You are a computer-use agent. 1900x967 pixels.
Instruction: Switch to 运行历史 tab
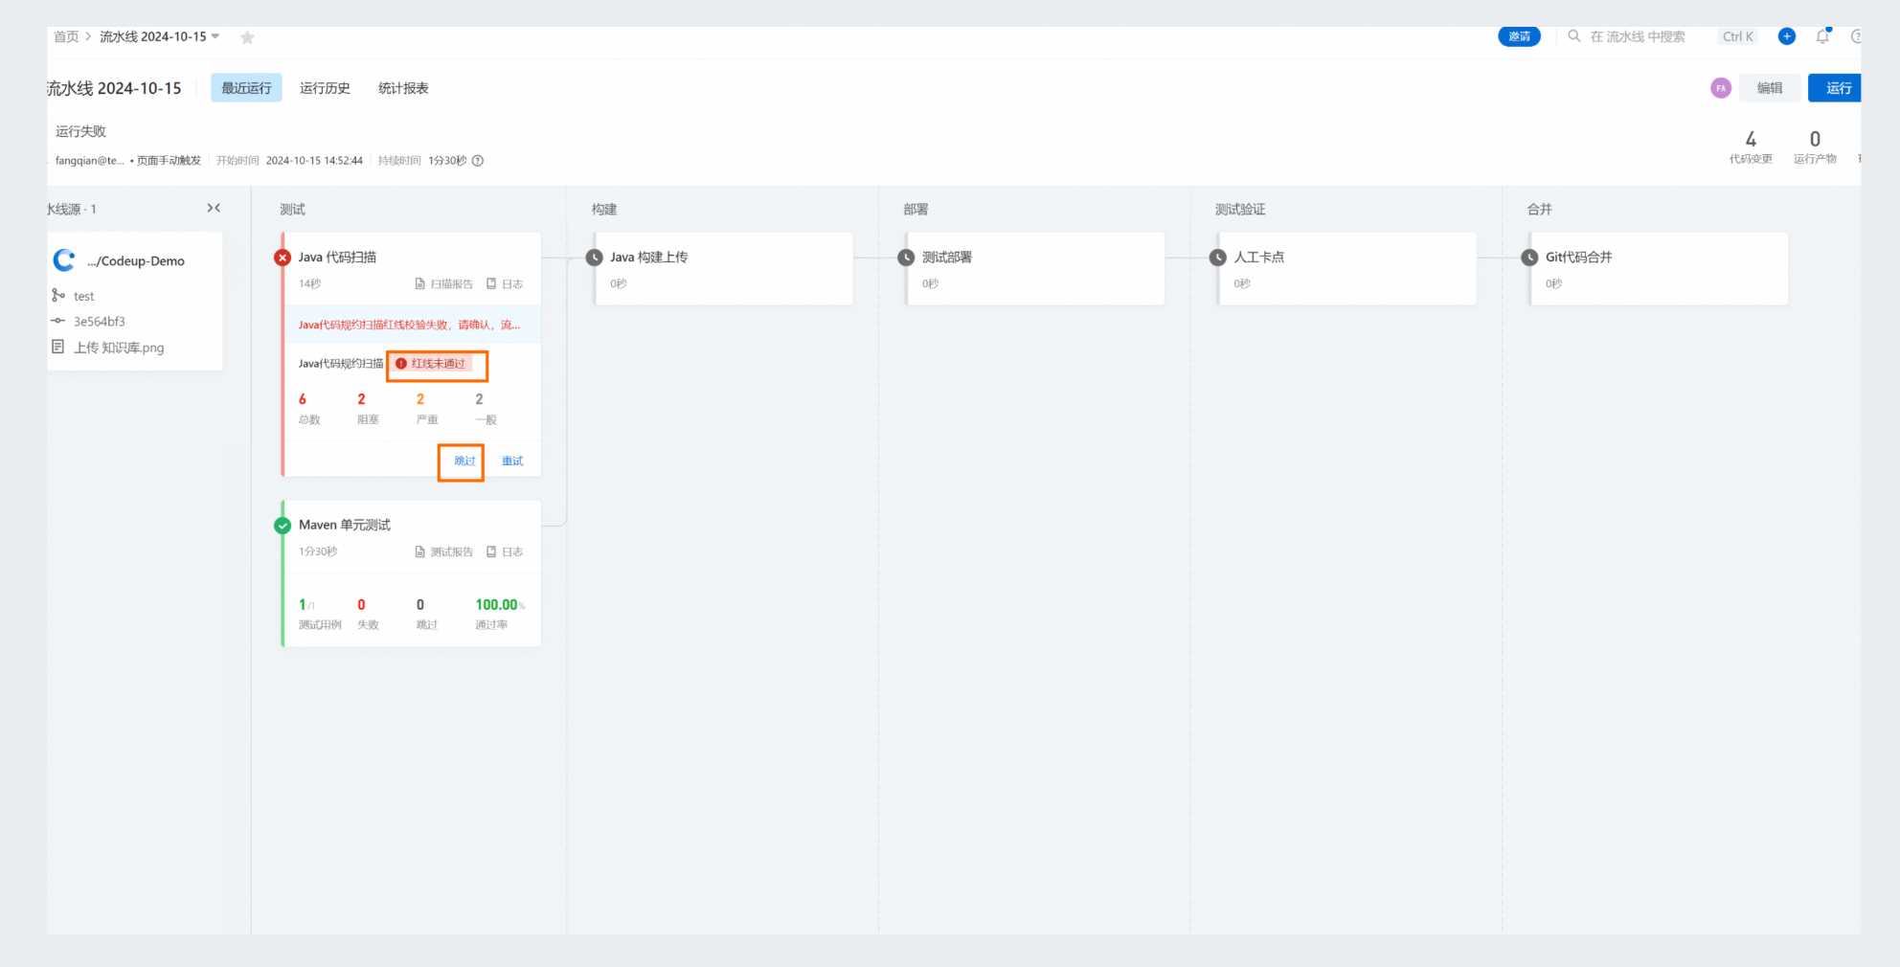325,88
